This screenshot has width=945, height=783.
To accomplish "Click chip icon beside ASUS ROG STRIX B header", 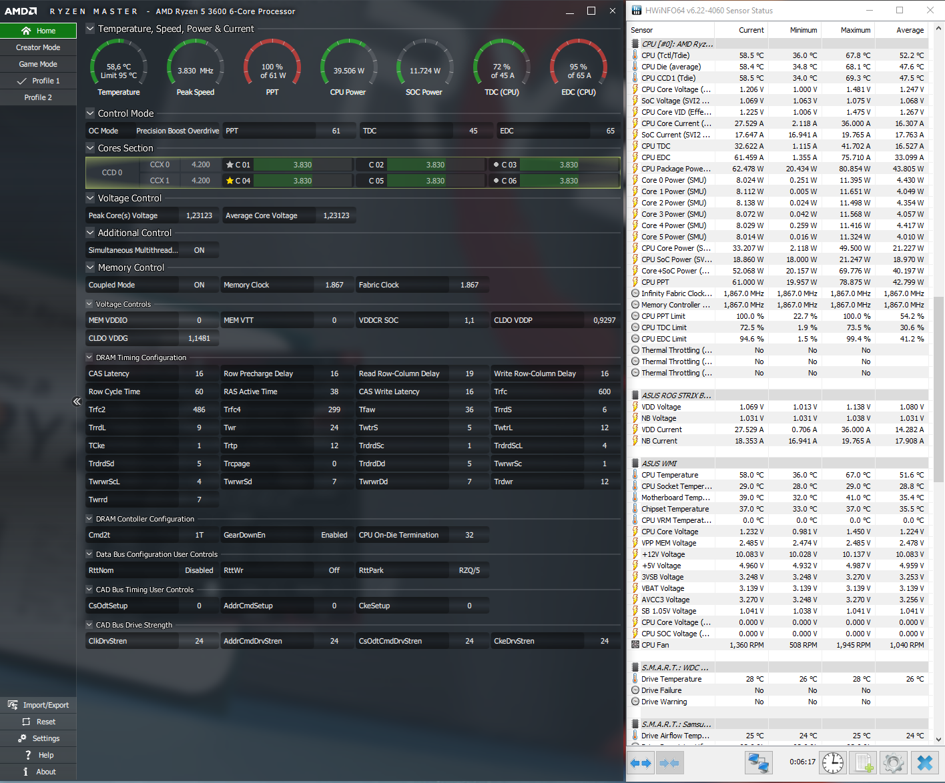I will (x=635, y=396).
